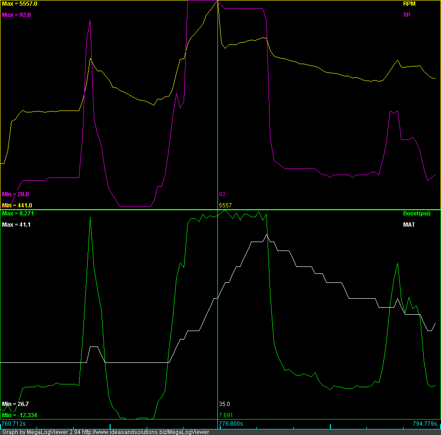Viewport: 441px width, 435px height.
Task: Click the 'Min = 441.0' RPM readout
Action: tap(17, 206)
